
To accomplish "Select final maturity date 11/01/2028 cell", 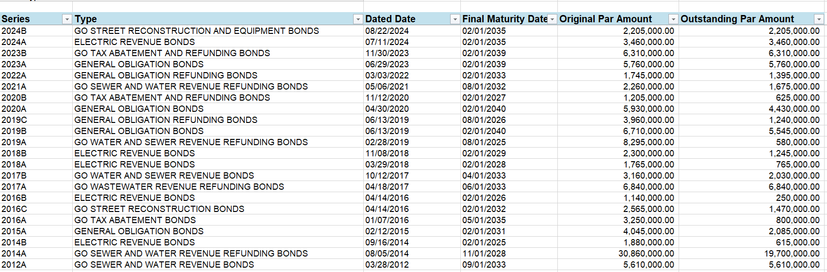I will point(484,254).
